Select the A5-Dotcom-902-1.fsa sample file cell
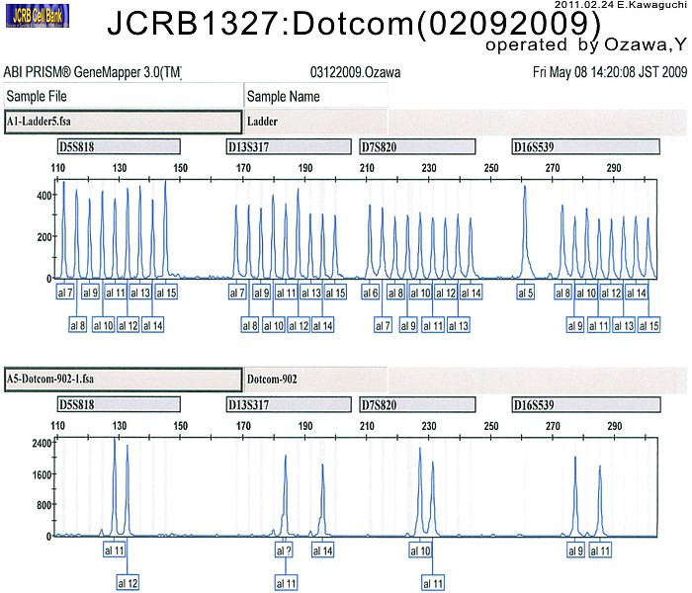692x593 pixels. (124, 379)
